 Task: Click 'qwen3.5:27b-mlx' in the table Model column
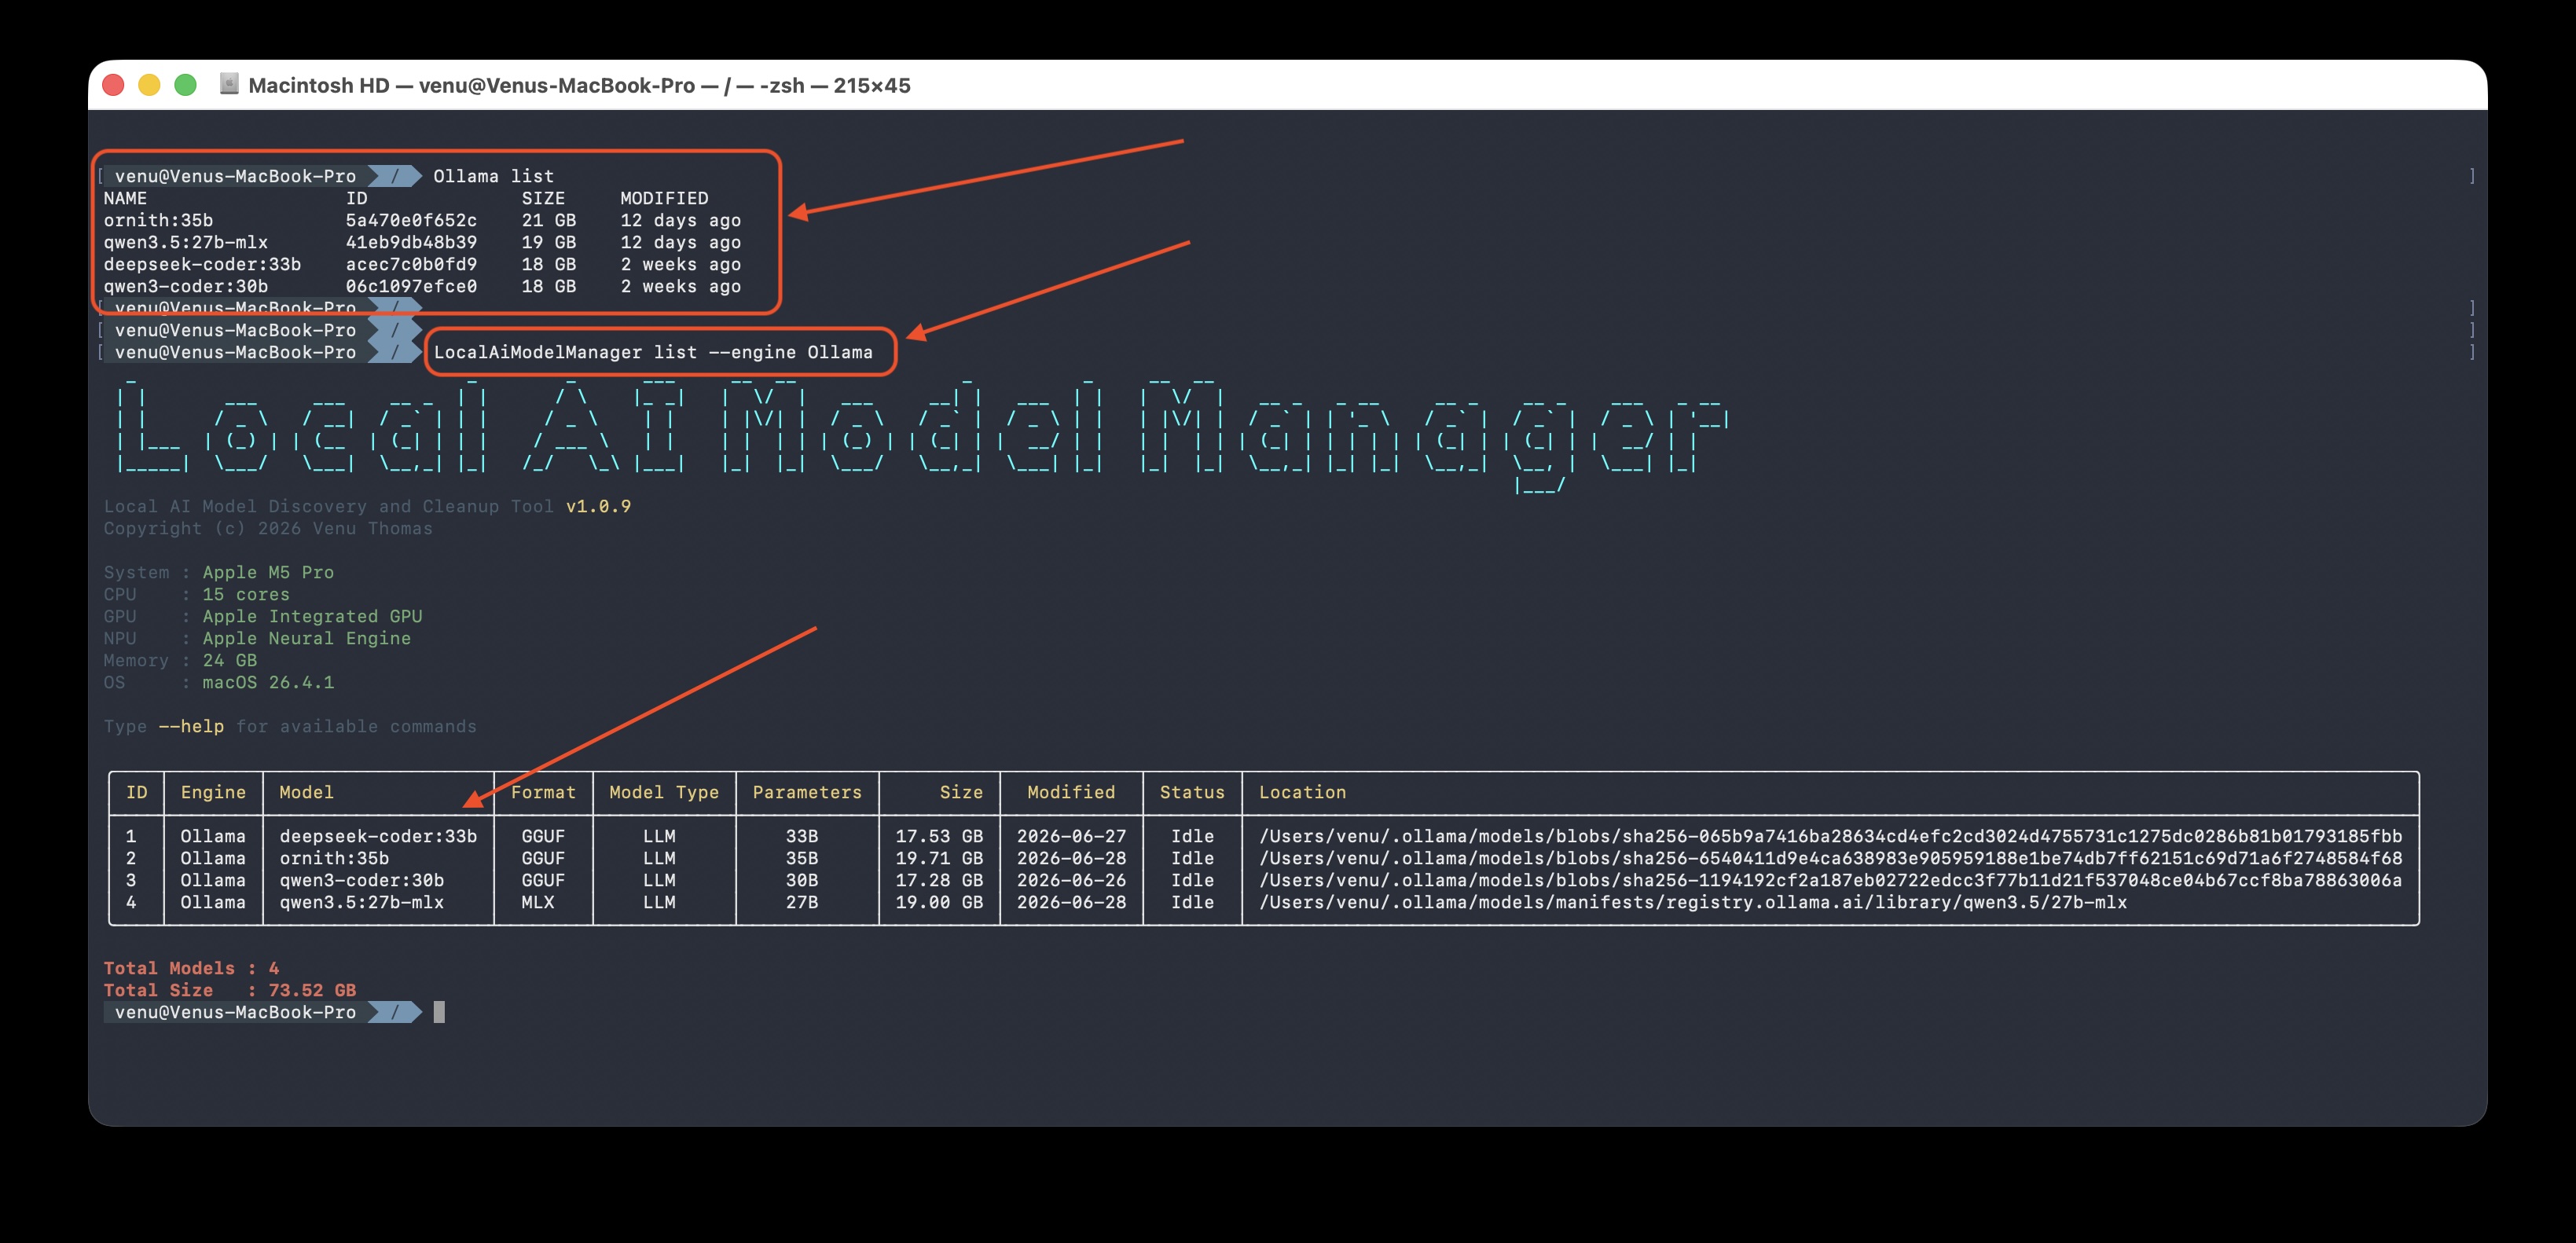point(361,902)
